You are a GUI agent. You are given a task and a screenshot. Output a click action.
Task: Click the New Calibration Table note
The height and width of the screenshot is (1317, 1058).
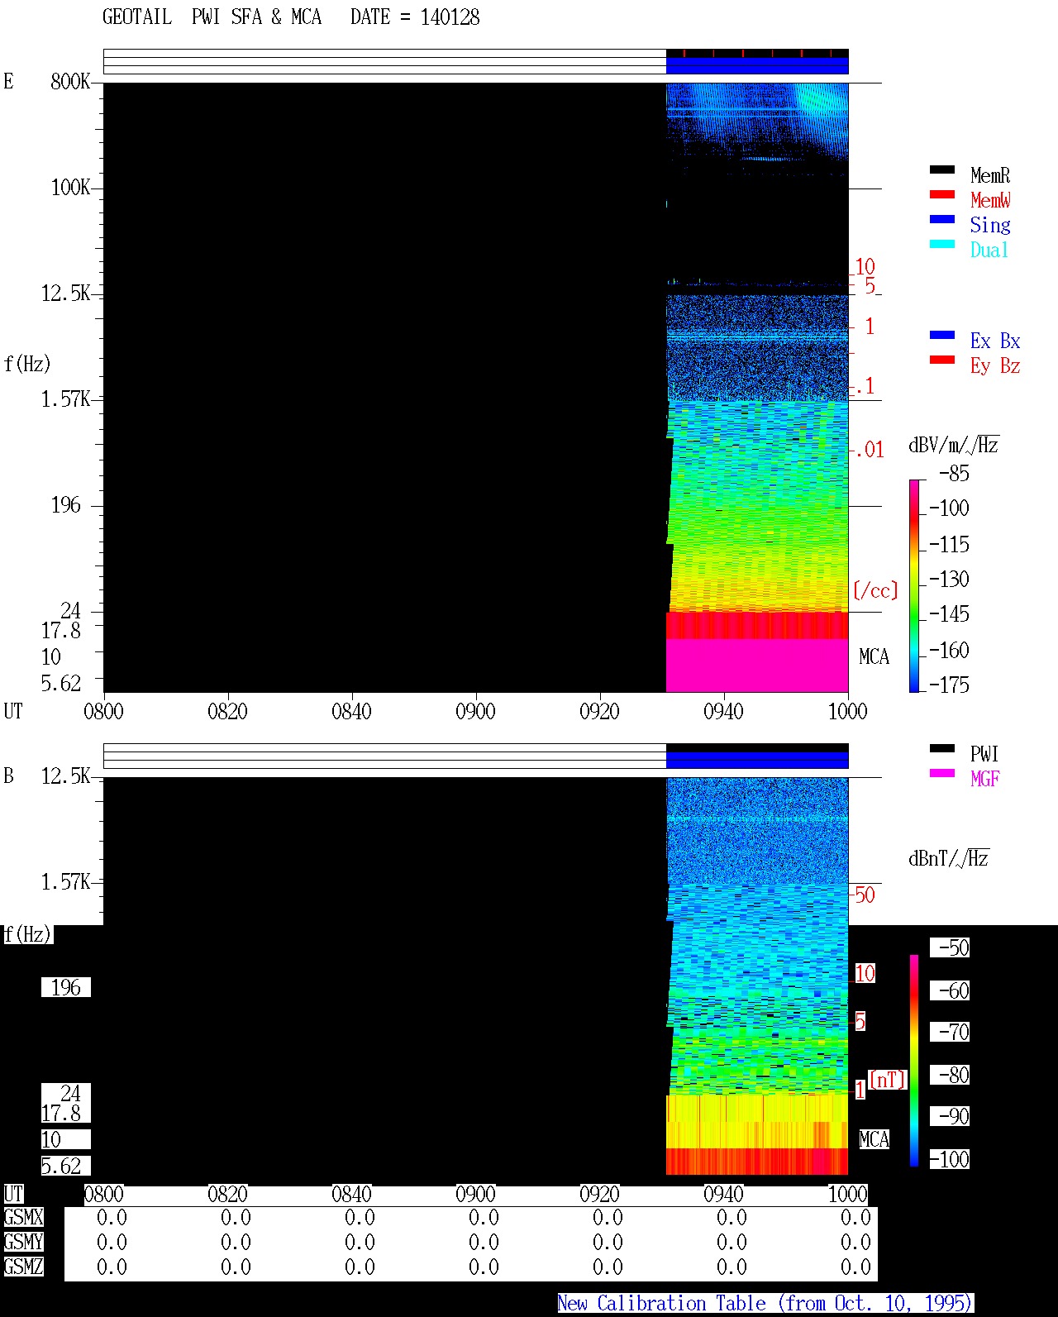pyautogui.click(x=765, y=1303)
